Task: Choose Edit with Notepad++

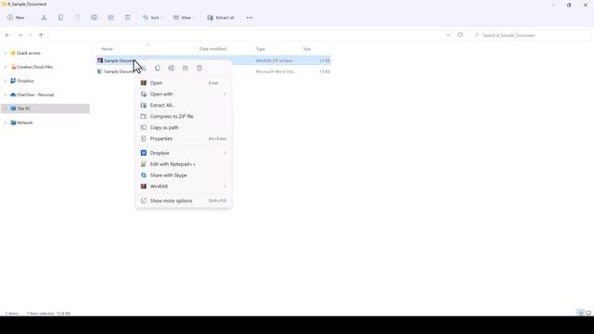Action: [x=184, y=164]
